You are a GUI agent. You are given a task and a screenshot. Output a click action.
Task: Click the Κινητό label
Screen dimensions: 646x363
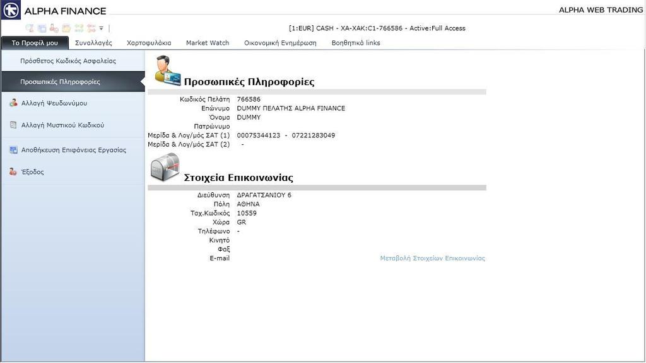[219, 240]
